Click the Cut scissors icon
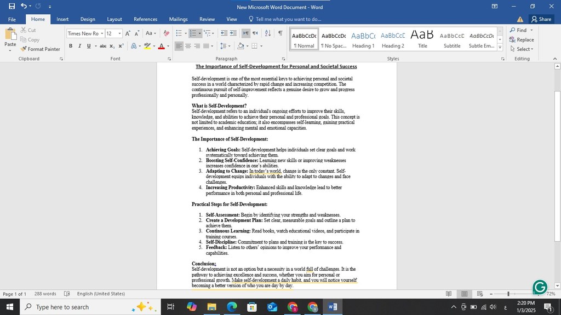561x315 pixels. click(x=24, y=30)
